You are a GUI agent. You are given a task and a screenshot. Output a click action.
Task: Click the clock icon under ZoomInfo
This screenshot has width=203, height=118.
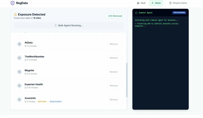point(25,102)
